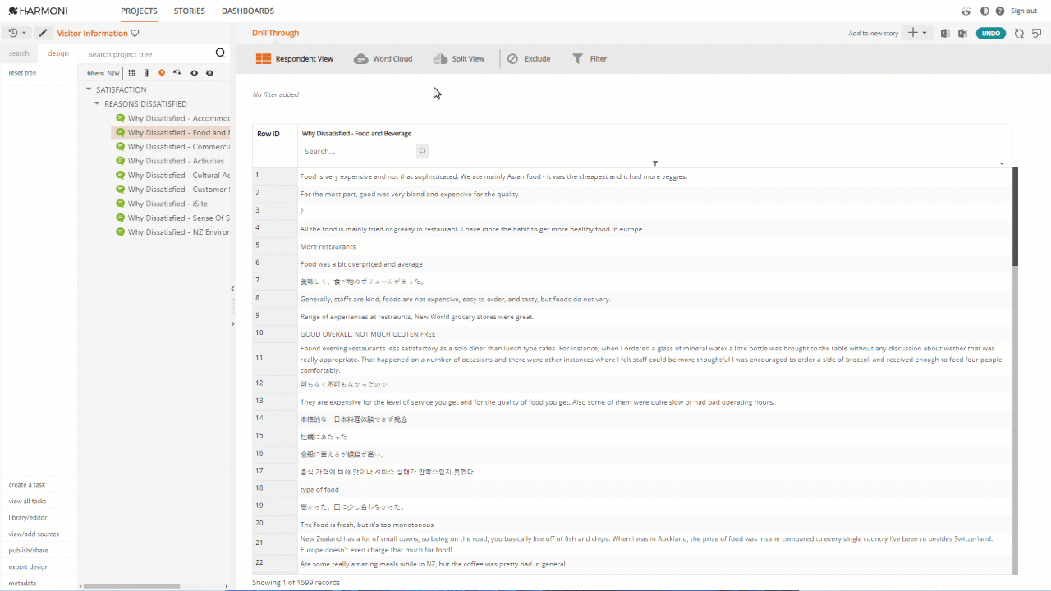Favorite Visitor Information with heart icon

click(135, 34)
